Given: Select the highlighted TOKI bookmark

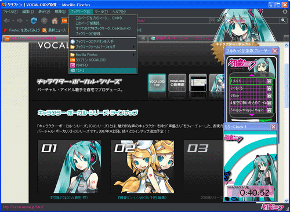Looking at the screenshot, I should point(103,70).
